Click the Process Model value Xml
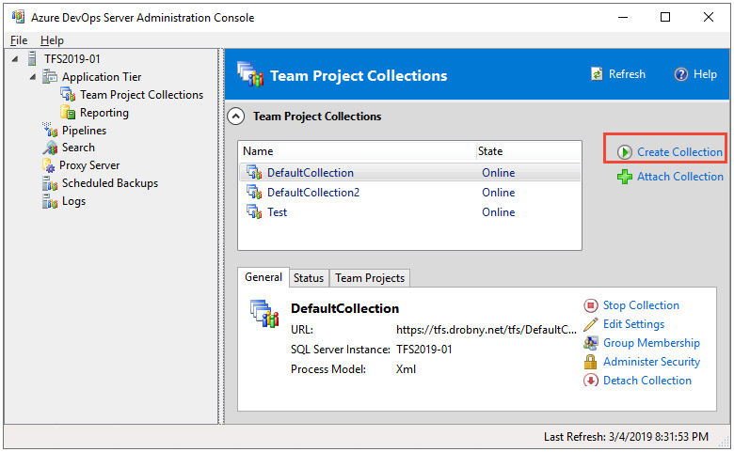This screenshot has width=734, height=452. coord(406,369)
